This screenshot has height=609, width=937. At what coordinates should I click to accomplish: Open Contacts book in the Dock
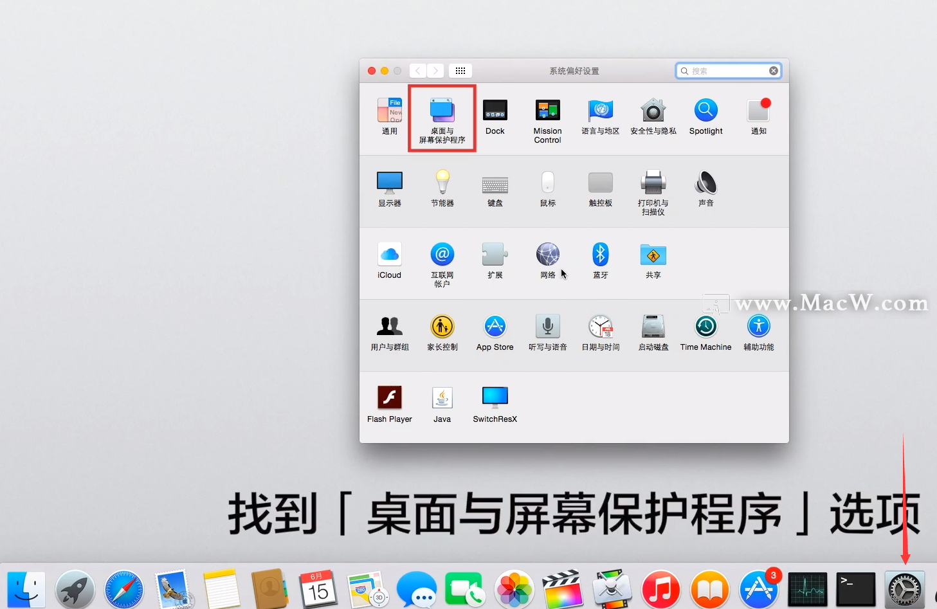(x=270, y=589)
